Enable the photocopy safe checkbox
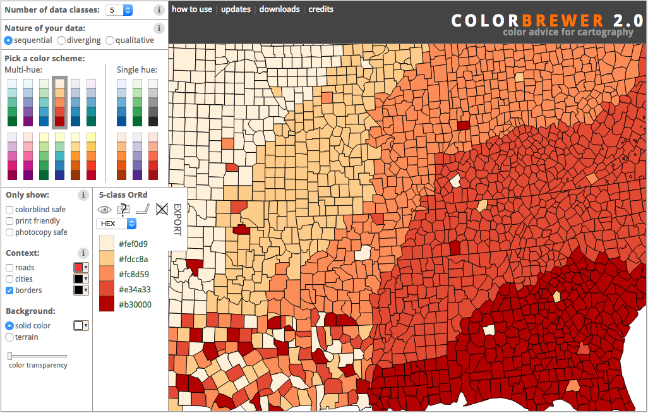Image resolution: width=648 pixels, height=413 pixels. click(9, 232)
